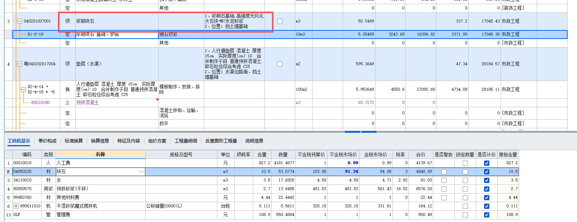Uncheck 是否计价 for 管理费

tap(487, 215)
